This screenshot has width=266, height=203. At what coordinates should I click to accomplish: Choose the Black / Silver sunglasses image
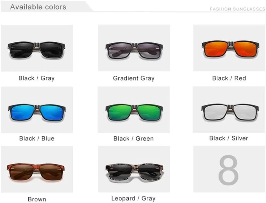(x=229, y=110)
